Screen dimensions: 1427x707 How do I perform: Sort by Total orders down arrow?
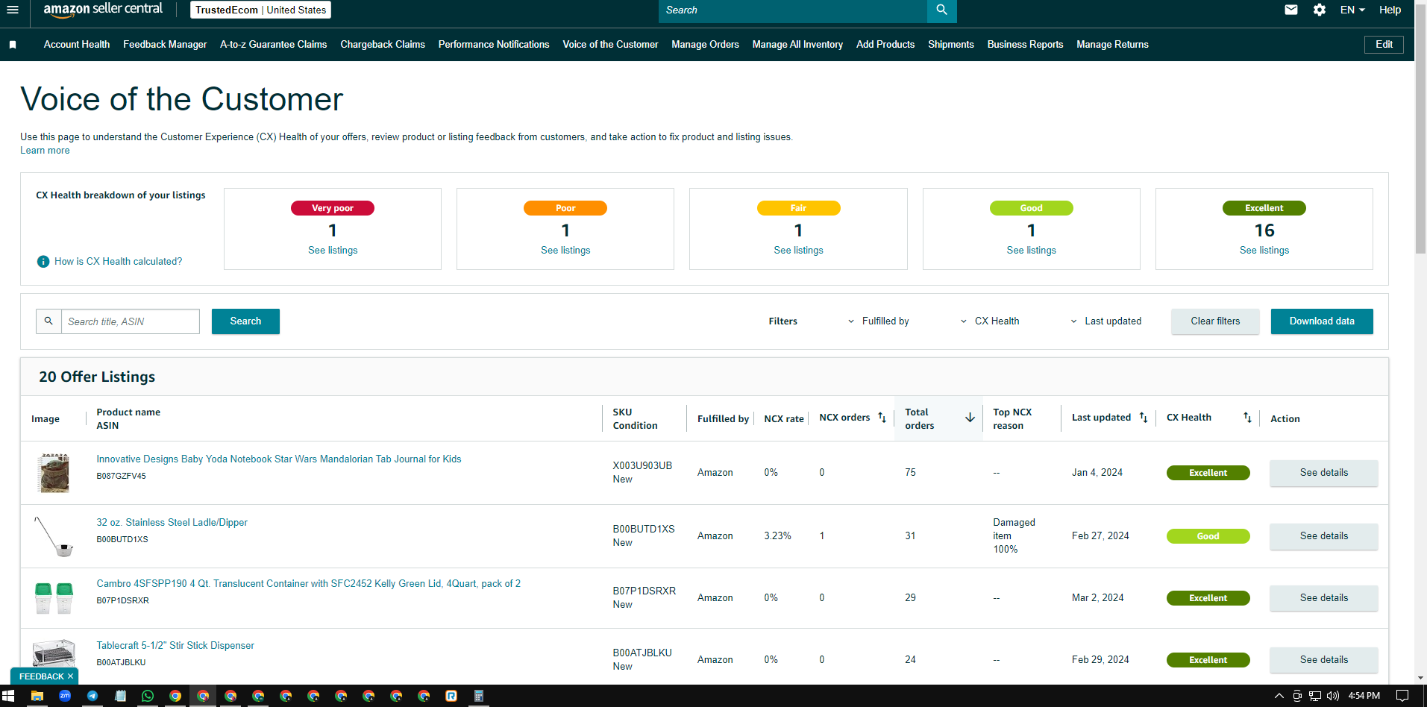click(970, 418)
